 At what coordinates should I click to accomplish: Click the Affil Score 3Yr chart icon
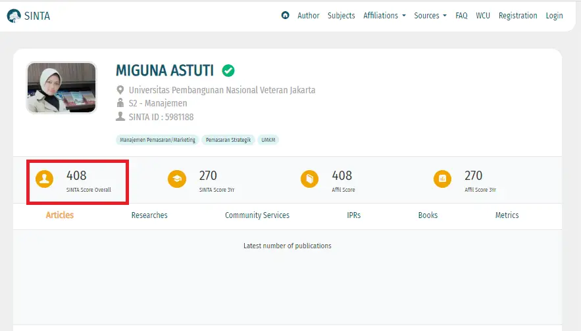coord(442,179)
